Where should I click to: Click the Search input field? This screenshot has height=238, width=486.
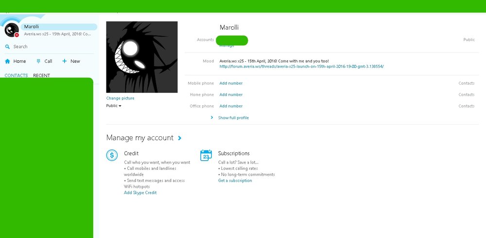(49, 47)
